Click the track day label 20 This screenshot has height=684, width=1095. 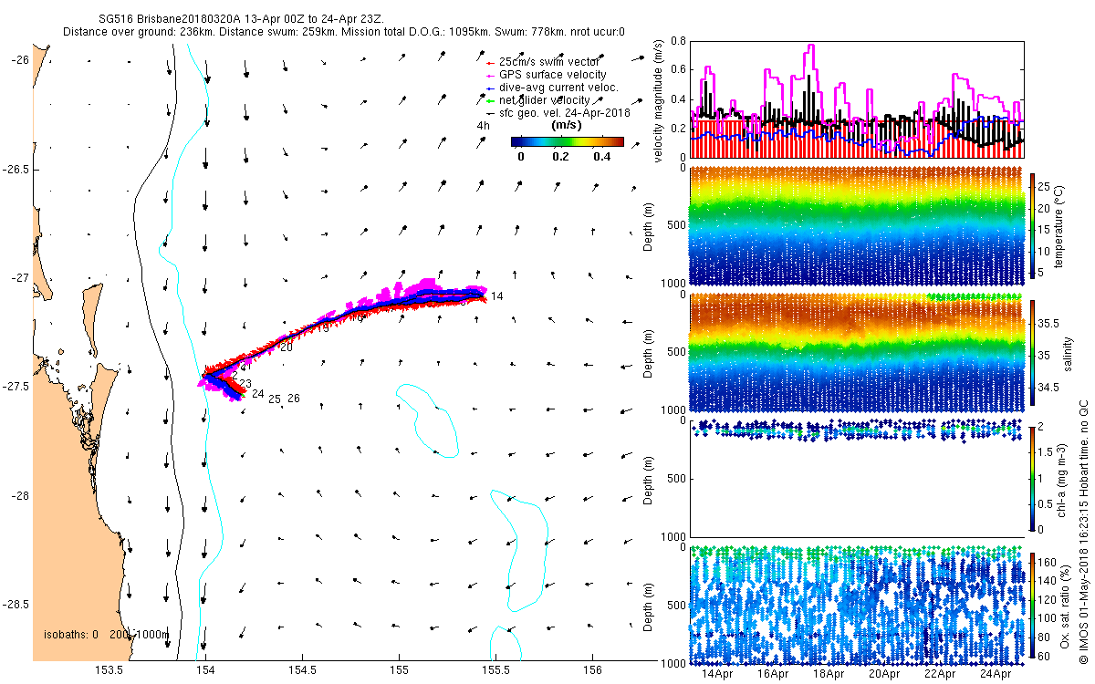(287, 347)
